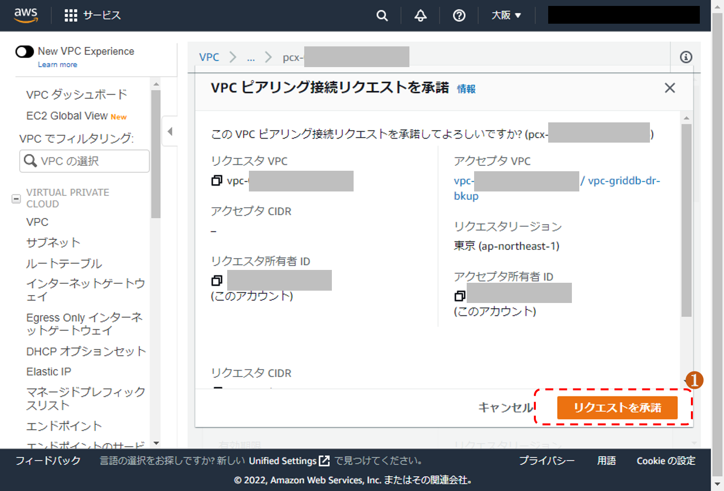Click the VPC breadcrumb link
Screen dimensions: 724x491
tap(209, 57)
